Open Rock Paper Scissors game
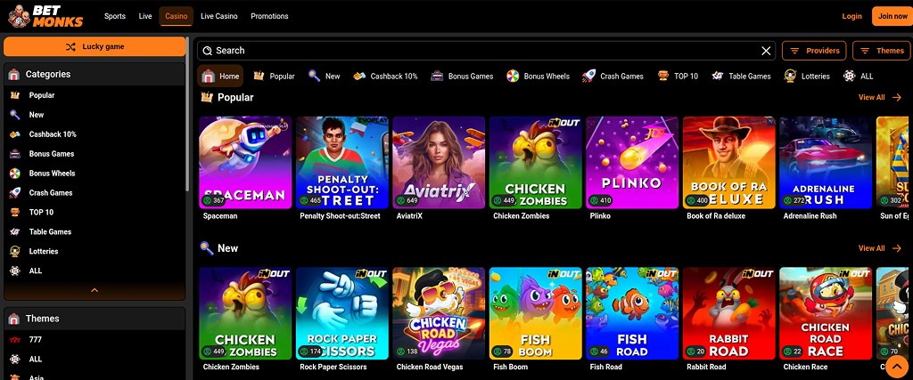 (x=341, y=314)
